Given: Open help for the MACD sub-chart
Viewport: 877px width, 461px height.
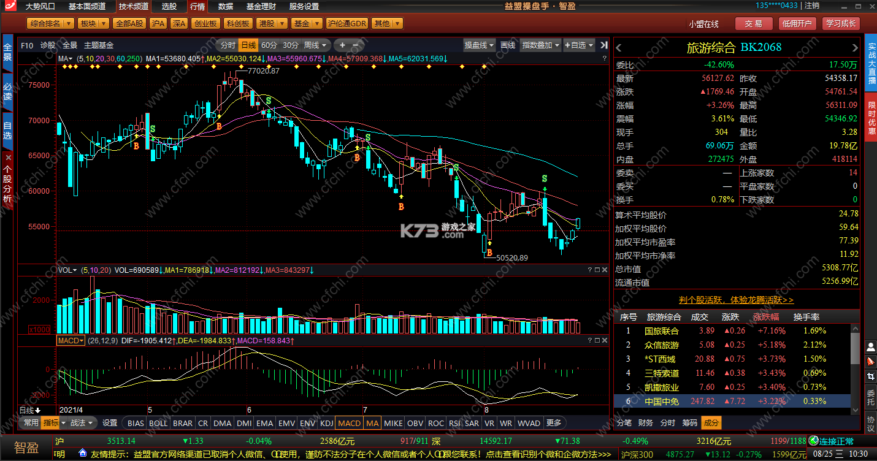Looking at the screenshot, I should pyautogui.click(x=590, y=340).
